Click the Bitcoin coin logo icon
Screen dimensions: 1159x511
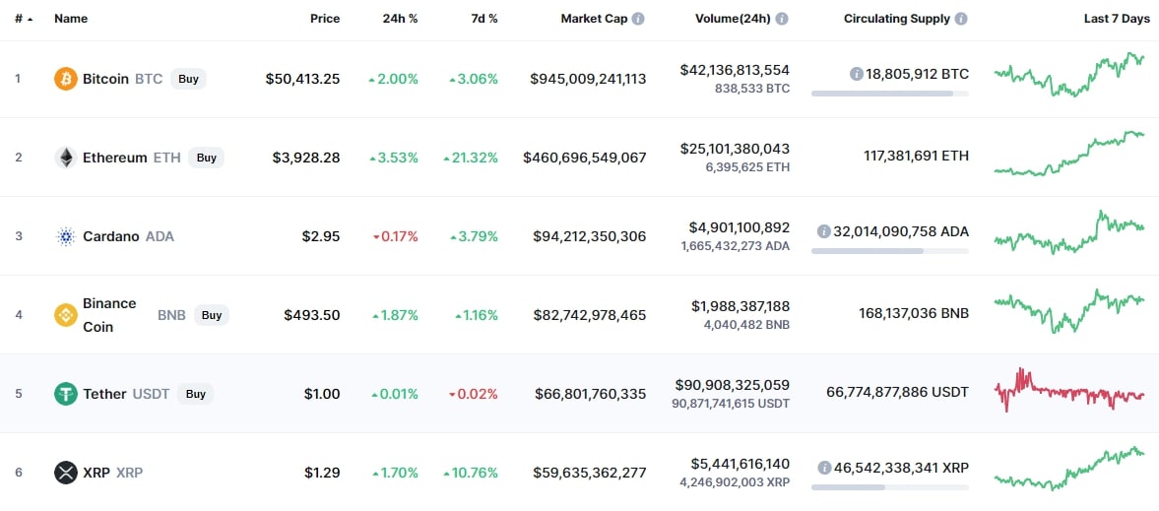click(x=66, y=79)
